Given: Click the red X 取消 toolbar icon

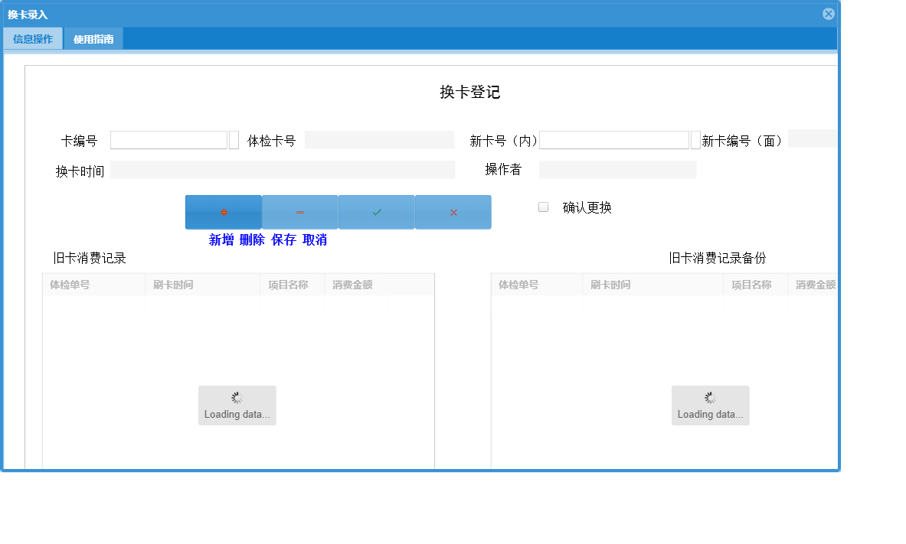Looking at the screenshot, I should coord(453,211).
